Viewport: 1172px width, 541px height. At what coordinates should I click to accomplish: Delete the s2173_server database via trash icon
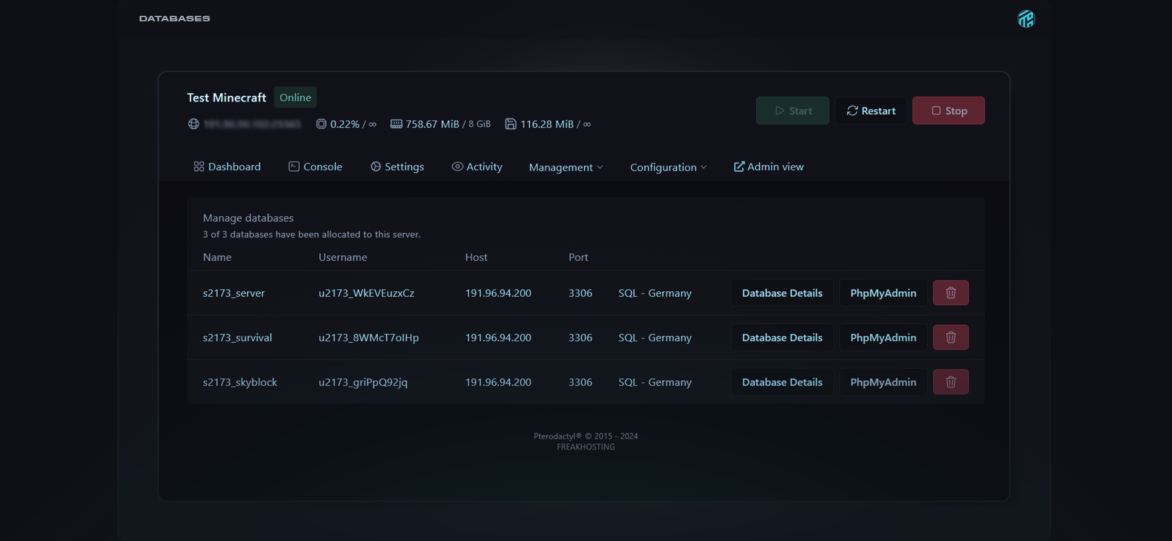click(950, 293)
